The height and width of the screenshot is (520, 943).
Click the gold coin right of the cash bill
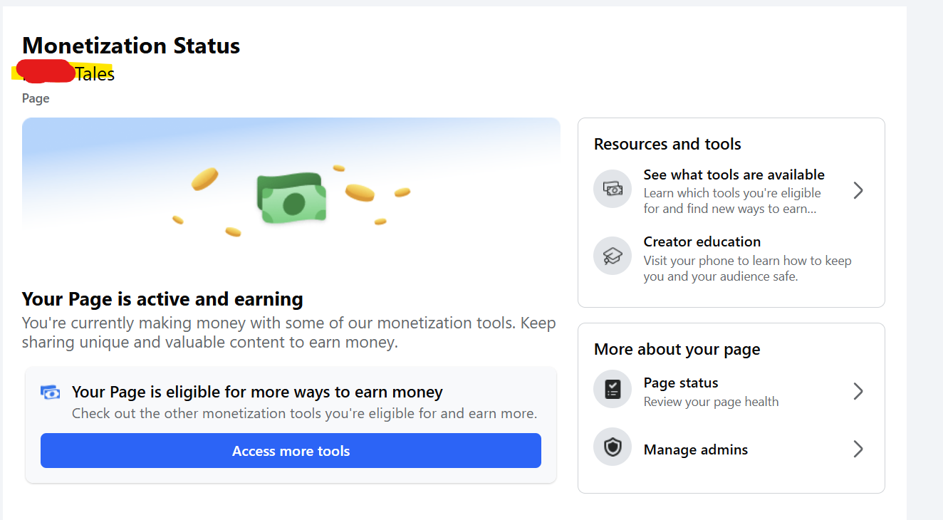[x=360, y=192]
